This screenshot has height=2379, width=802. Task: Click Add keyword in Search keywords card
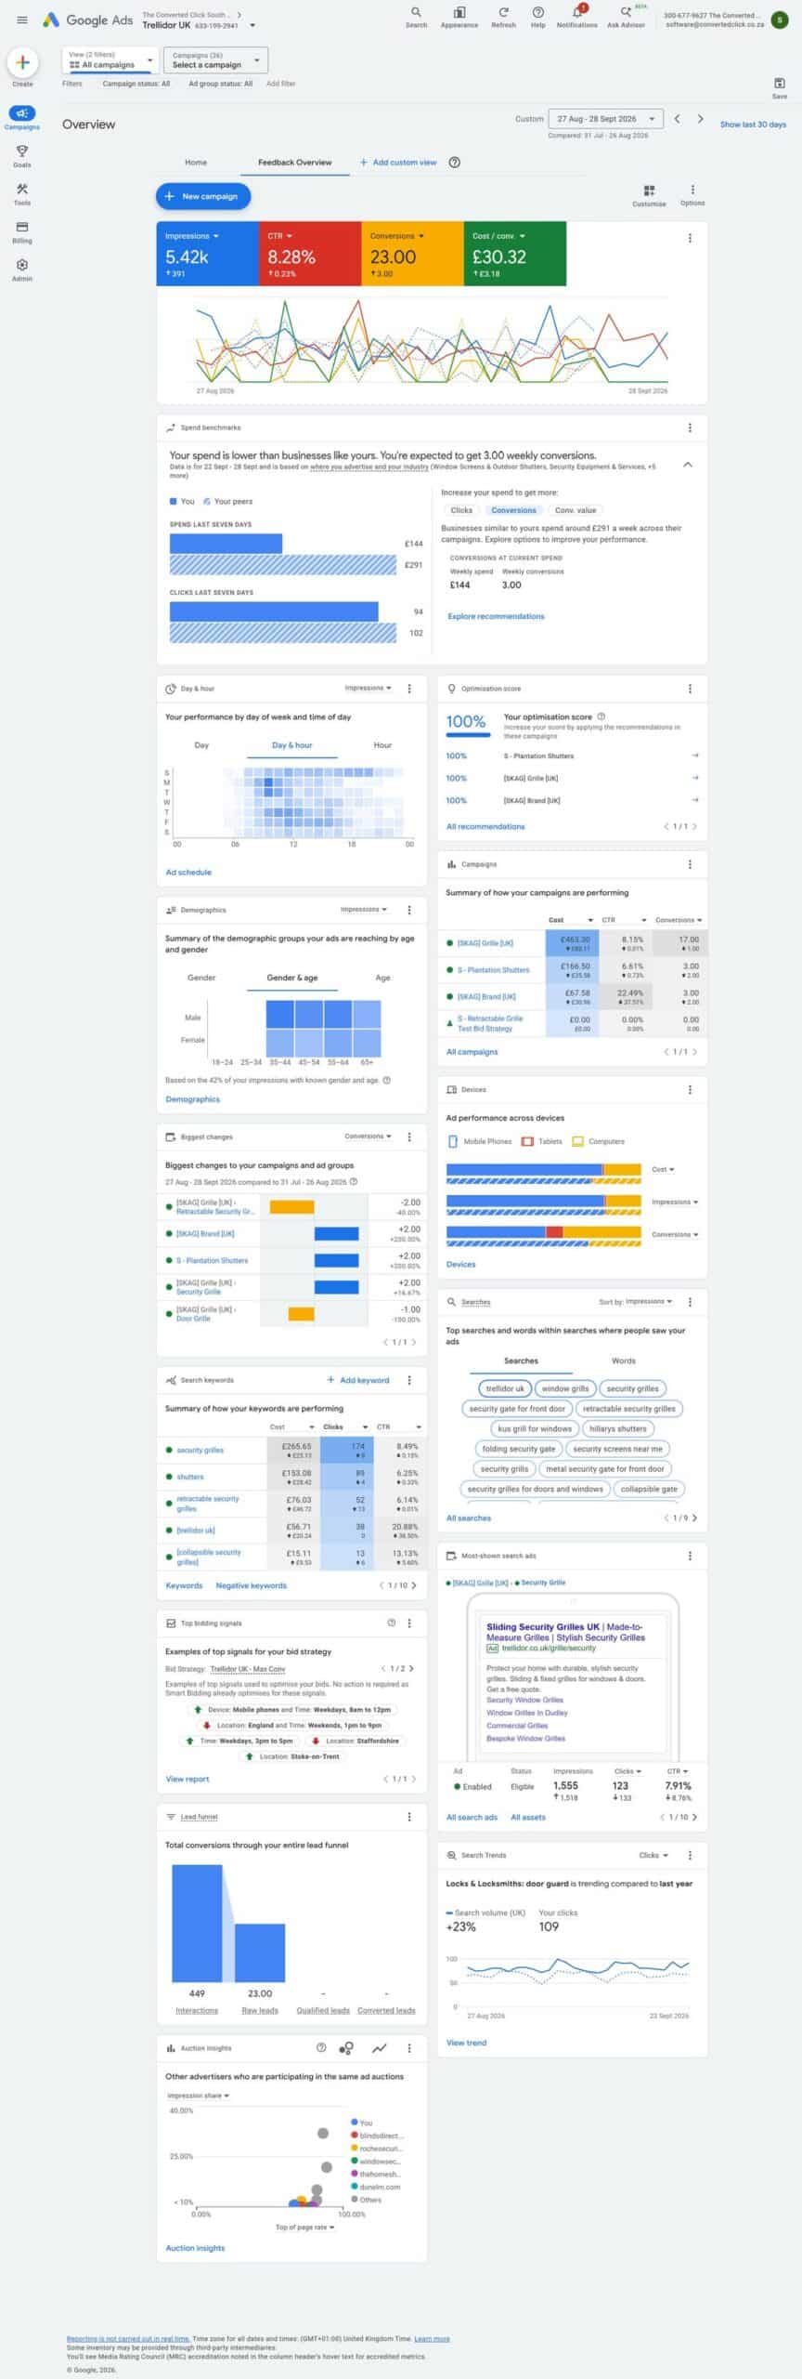357,1380
